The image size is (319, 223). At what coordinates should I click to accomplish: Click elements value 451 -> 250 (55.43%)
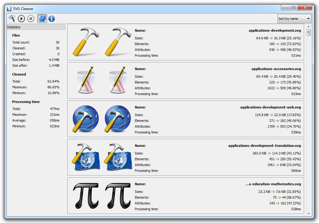[x=285, y=159]
